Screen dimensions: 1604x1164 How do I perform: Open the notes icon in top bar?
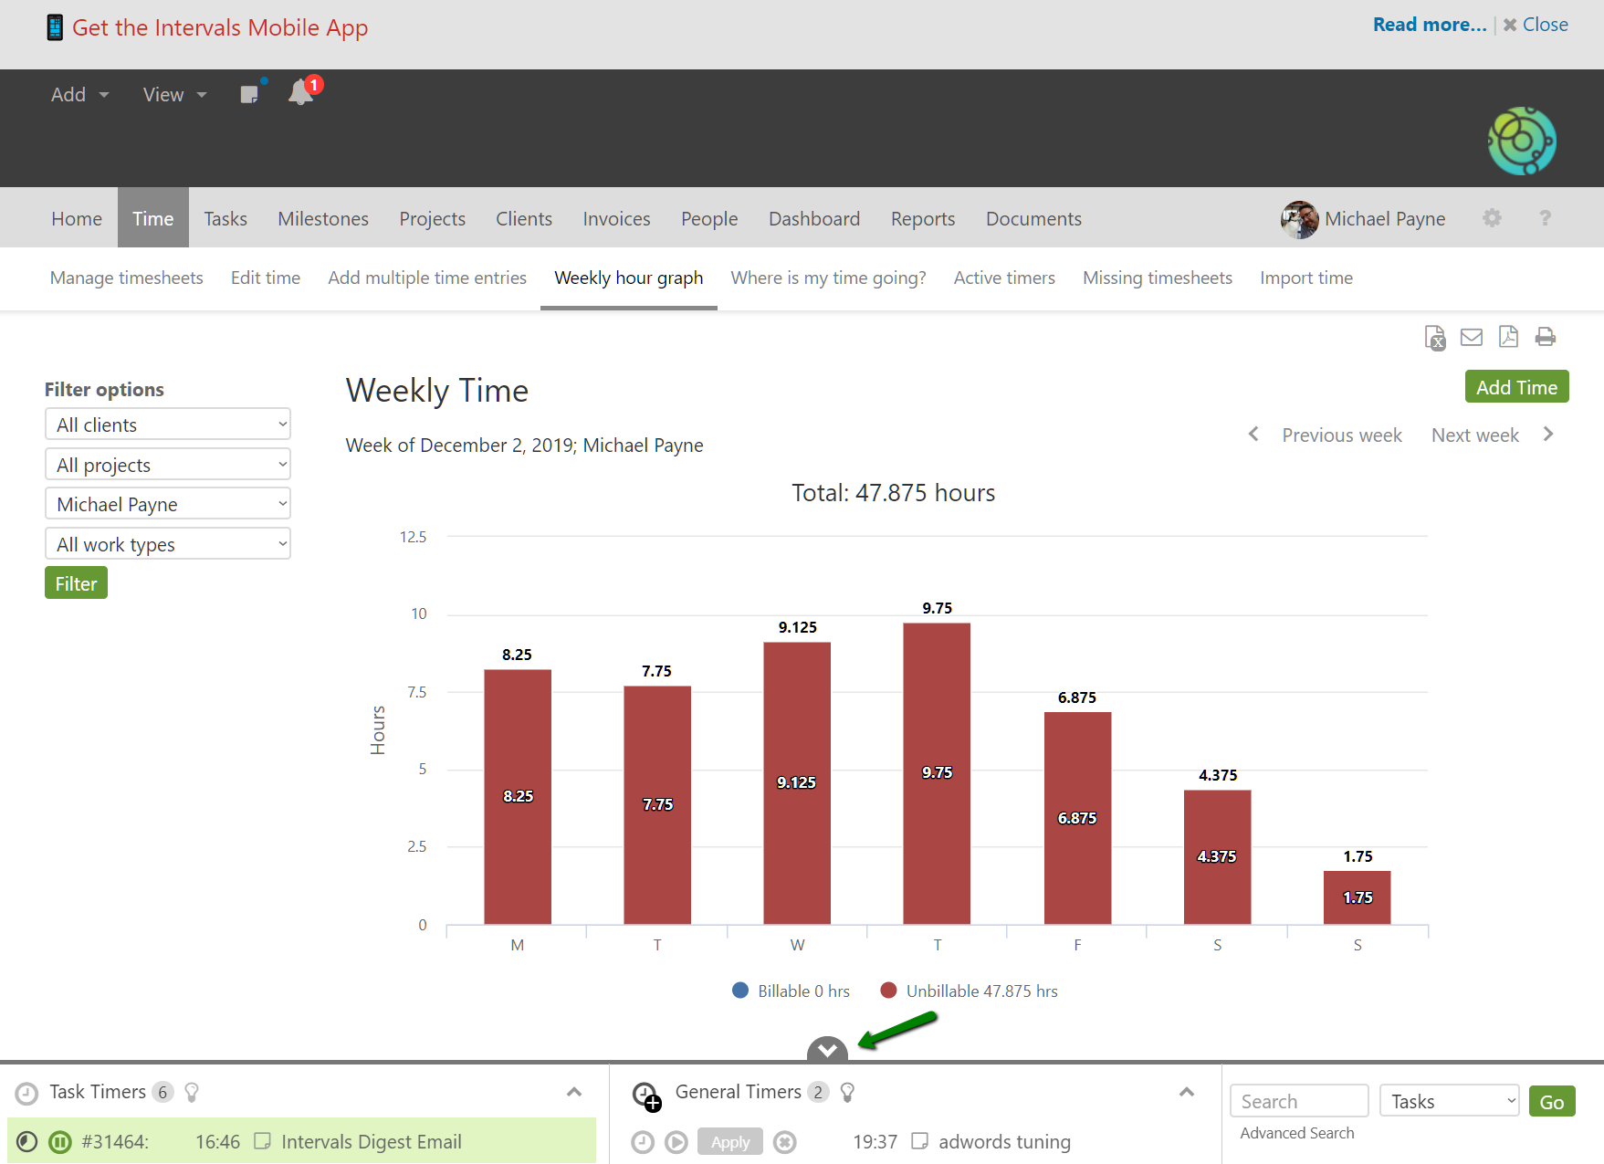(249, 94)
